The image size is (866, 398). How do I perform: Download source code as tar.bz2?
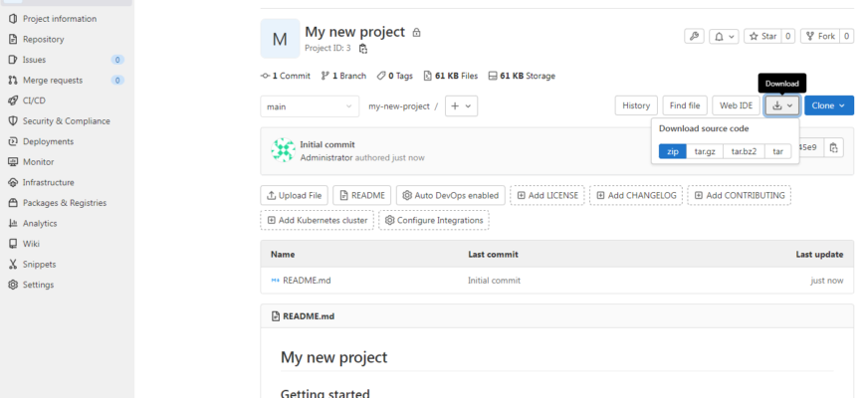coord(744,151)
